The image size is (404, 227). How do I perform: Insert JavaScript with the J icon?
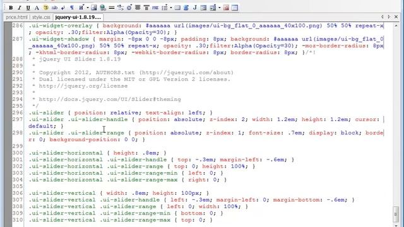(x=195, y=8)
